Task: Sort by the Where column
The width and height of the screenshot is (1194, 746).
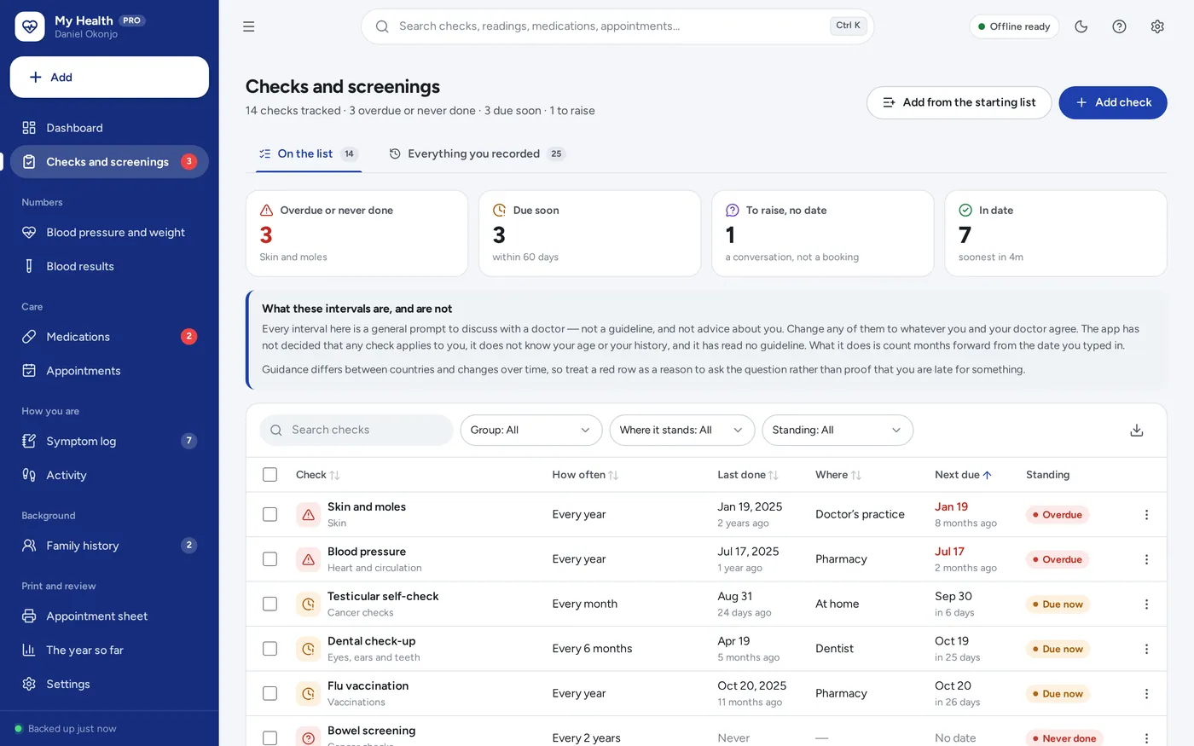Action: (x=838, y=475)
